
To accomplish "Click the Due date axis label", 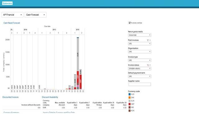I will point(47,26).
